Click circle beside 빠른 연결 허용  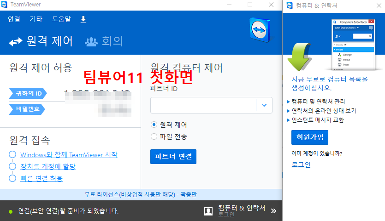[12, 178]
